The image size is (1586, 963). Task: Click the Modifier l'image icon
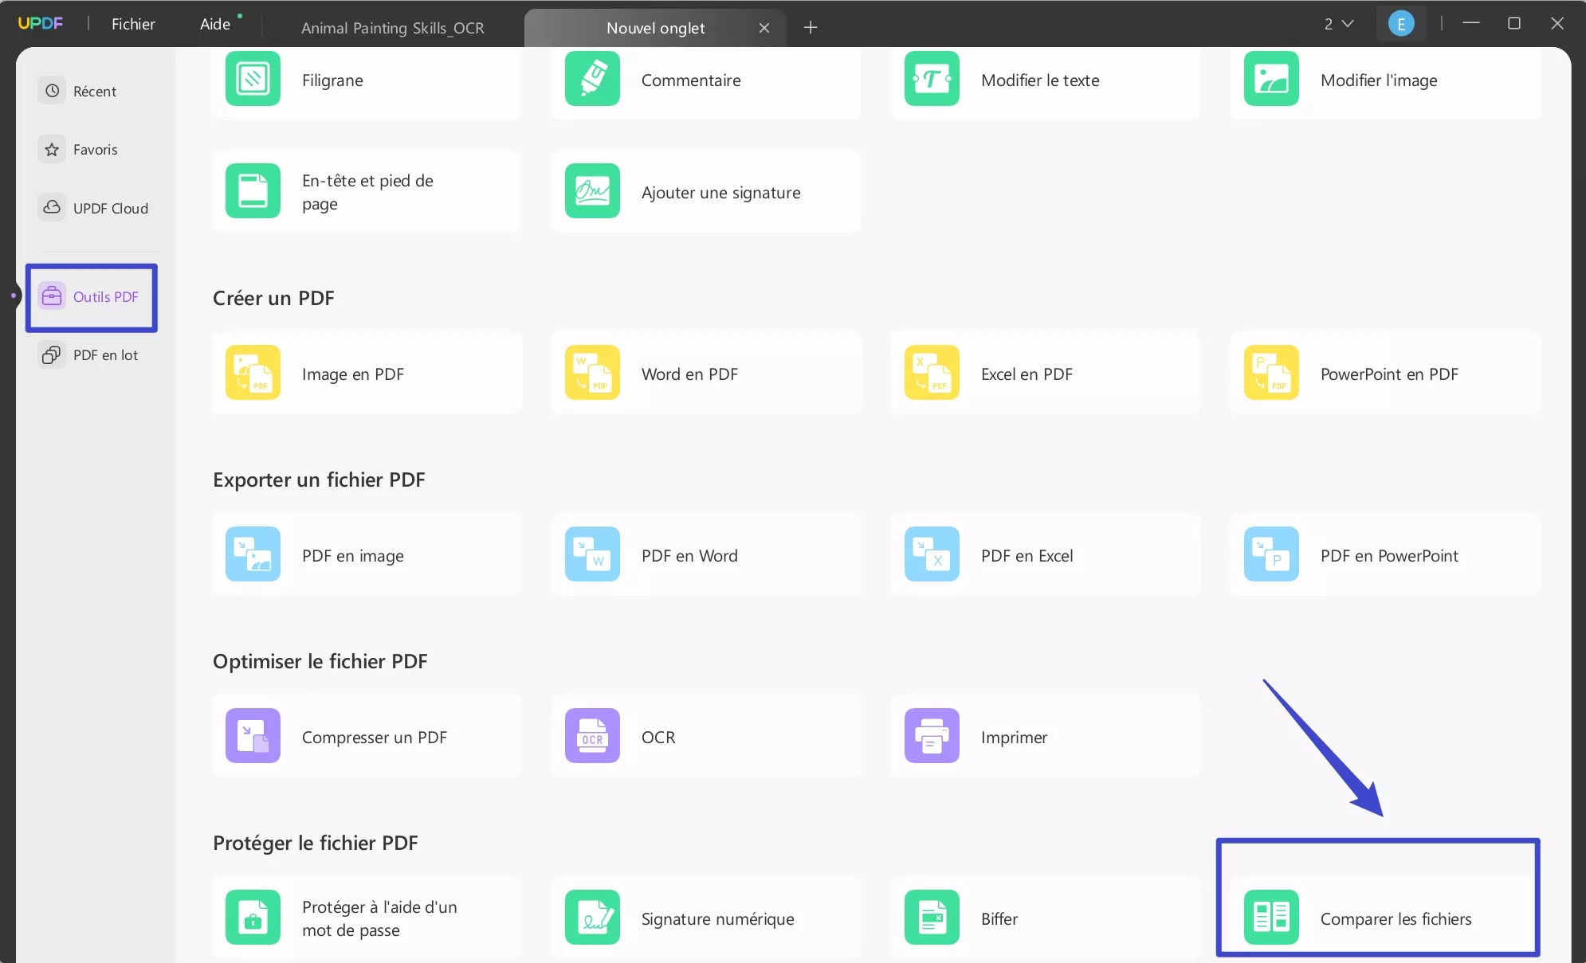[x=1271, y=79]
